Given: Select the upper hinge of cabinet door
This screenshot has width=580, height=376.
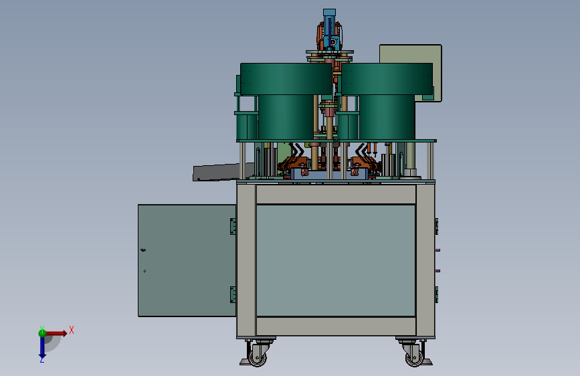Looking at the screenshot, I should pyautogui.click(x=233, y=226).
